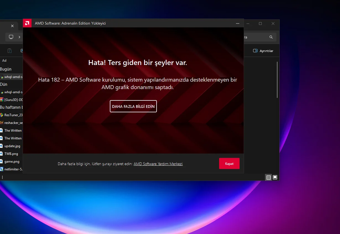Toggle the Ayrıntılar details pane button
The width and height of the screenshot is (340, 234).
263,51
